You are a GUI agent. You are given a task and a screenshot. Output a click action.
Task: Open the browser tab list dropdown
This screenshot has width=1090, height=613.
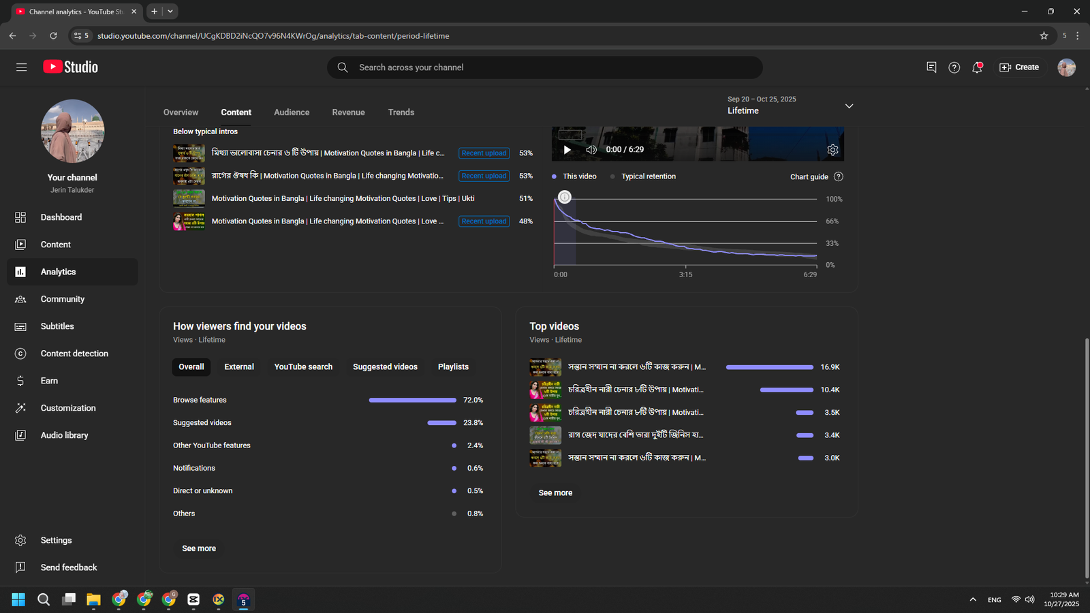(170, 12)
